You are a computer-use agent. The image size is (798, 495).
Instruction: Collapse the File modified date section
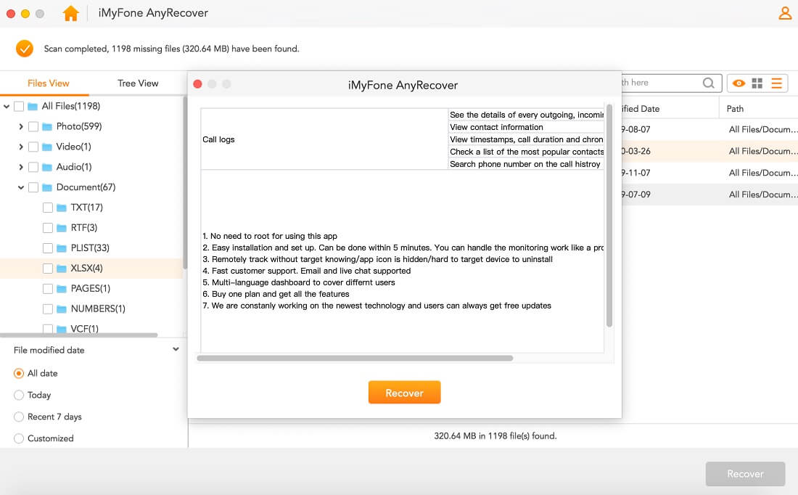[175, 349]
